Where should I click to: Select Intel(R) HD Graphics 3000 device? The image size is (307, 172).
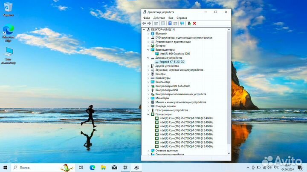click(175, 54)
